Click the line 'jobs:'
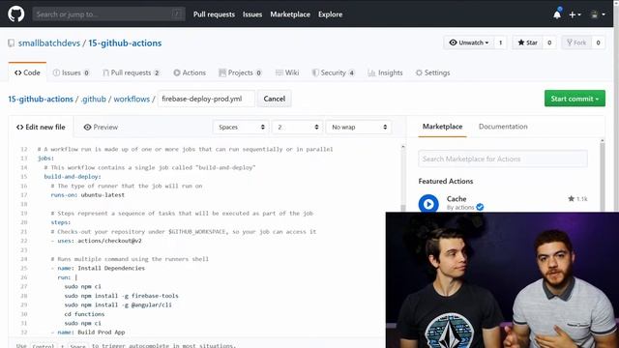The image size is (619, 348). pyautogui.click(x=45, y=159)
